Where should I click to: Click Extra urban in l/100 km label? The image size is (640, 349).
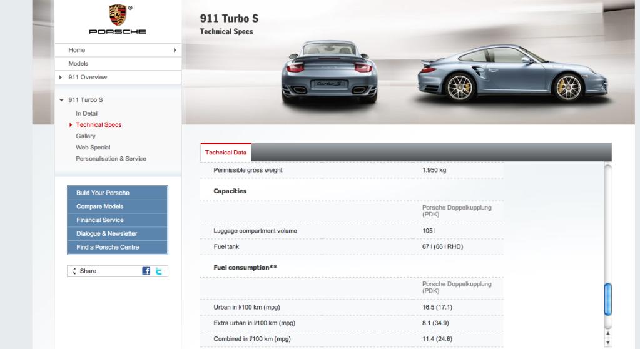pos(254,323)
